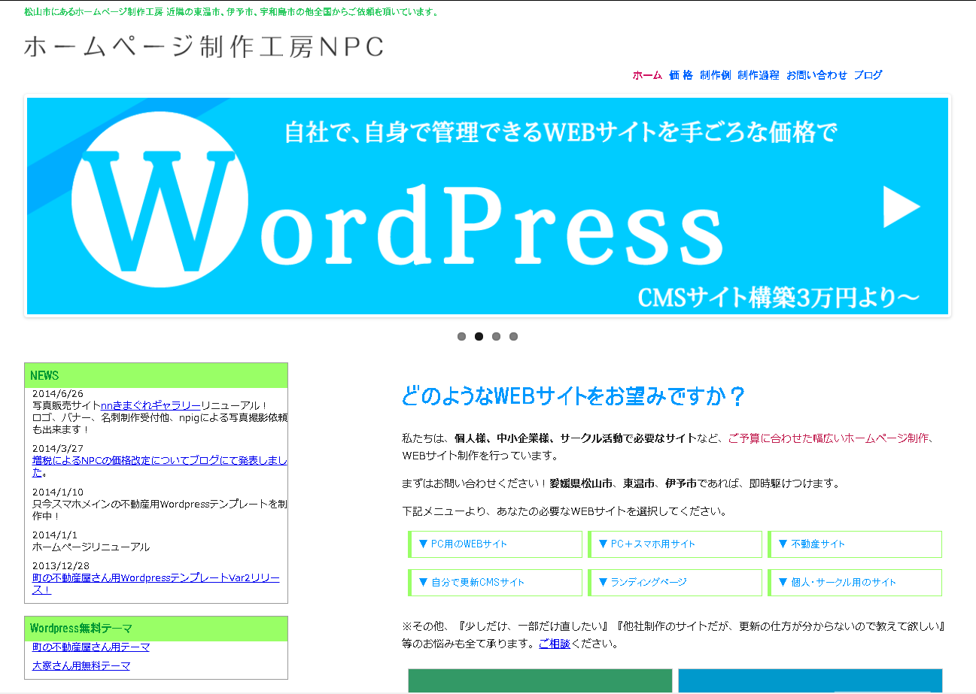976x694 pixels.
Task: Expand the PC用のWEBサイト menu
Action: click(494, 544)
